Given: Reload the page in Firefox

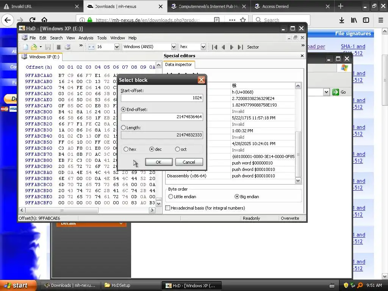Looking at the screenshot, I should [32, 20].
